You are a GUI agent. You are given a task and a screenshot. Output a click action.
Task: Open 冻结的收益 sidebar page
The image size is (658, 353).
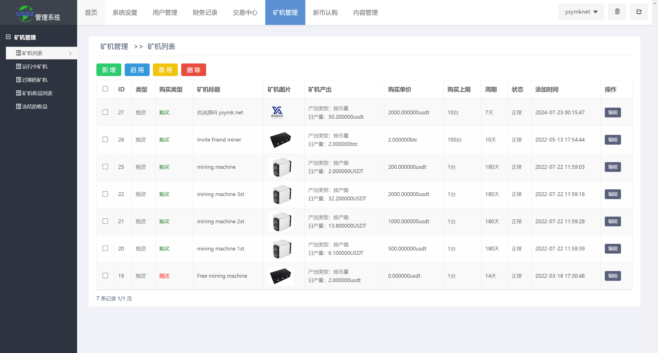pos(41,107)
